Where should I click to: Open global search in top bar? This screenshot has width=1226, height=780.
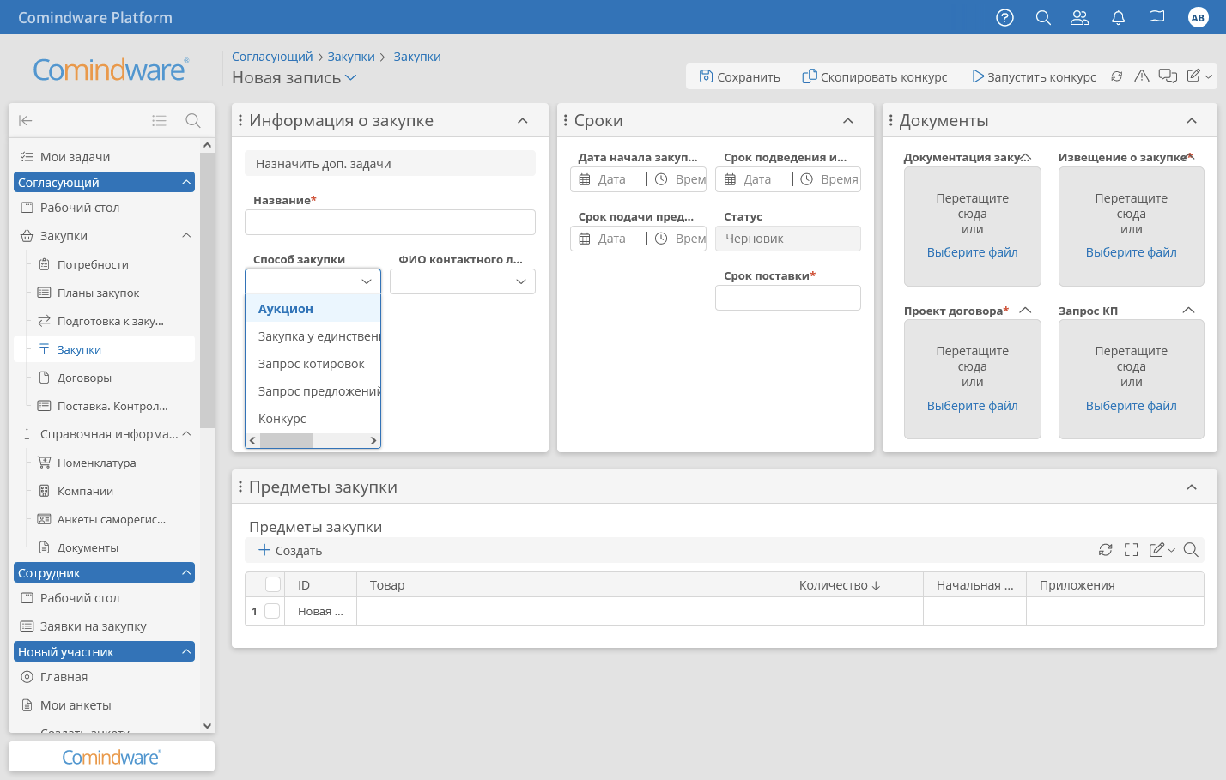[x=1043, y=17]
